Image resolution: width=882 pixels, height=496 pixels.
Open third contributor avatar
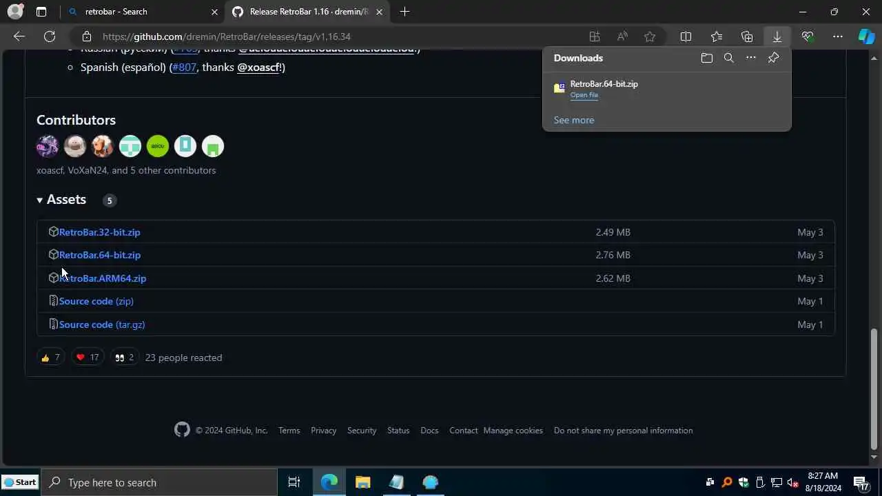103,146
